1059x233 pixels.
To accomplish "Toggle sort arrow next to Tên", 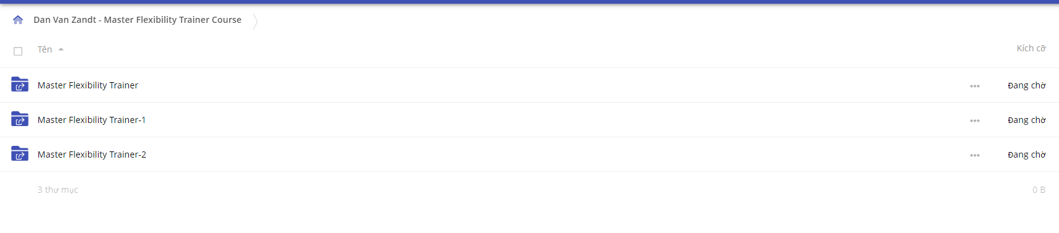I will pyautogui.click(x=61, y=49).
